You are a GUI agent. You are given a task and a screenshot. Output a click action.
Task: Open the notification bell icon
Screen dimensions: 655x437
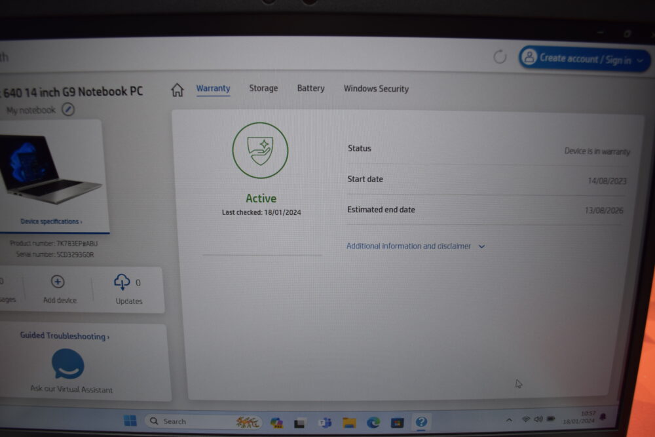[x=603, y=417]
